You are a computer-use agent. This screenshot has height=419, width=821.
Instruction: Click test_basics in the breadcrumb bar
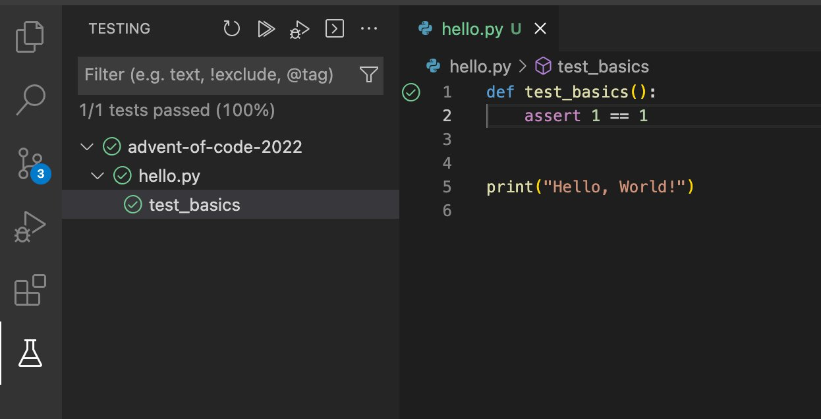pyautogui.click(x=602, y=67)
